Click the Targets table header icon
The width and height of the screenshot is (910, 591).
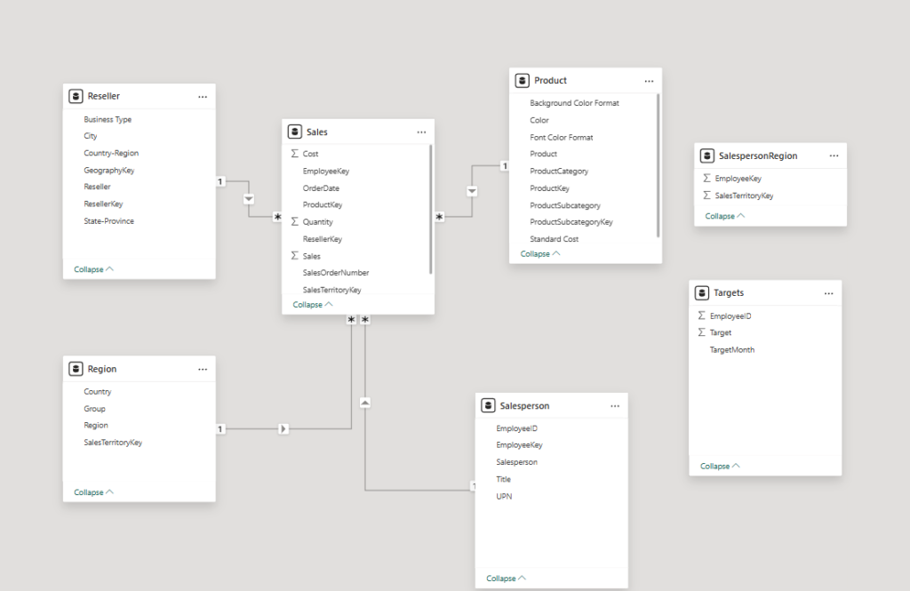point(701,293)
